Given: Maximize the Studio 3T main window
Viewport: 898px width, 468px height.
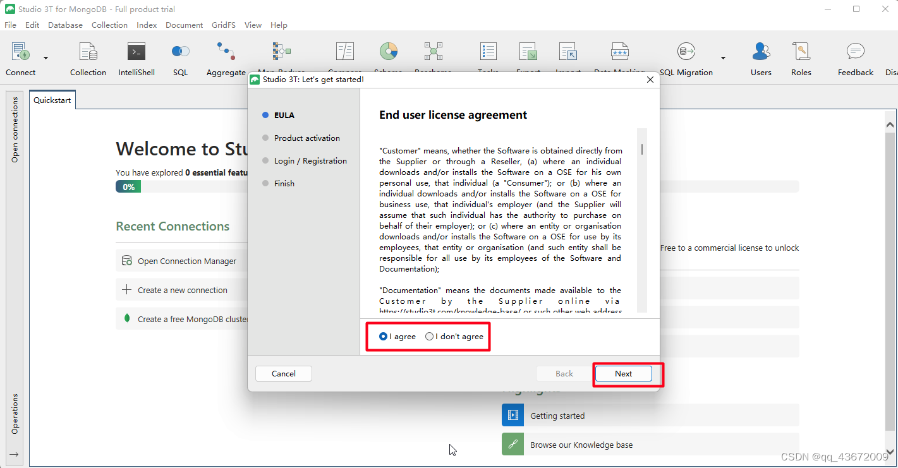Looking at the screenshot, I should pyautogui.click(x=856, y=9).
